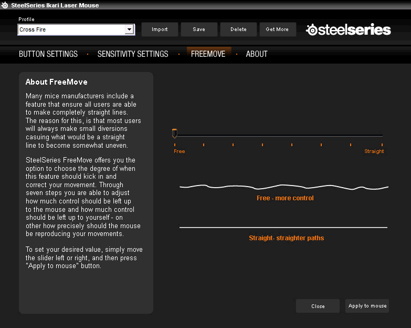The height and width of the screenshot is (328, 411).
Task: Click the Get More button
Action: (277, 29)
